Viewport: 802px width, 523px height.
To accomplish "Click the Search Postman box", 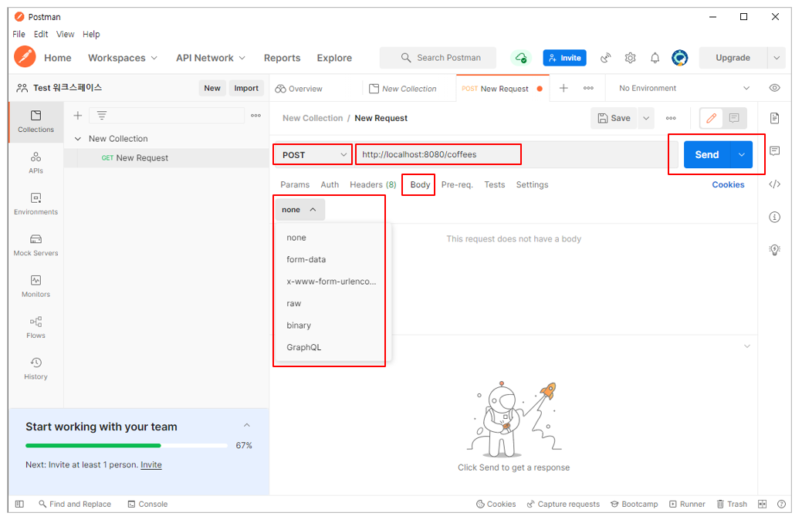I will pyautogui.click(x=438, y=58).
